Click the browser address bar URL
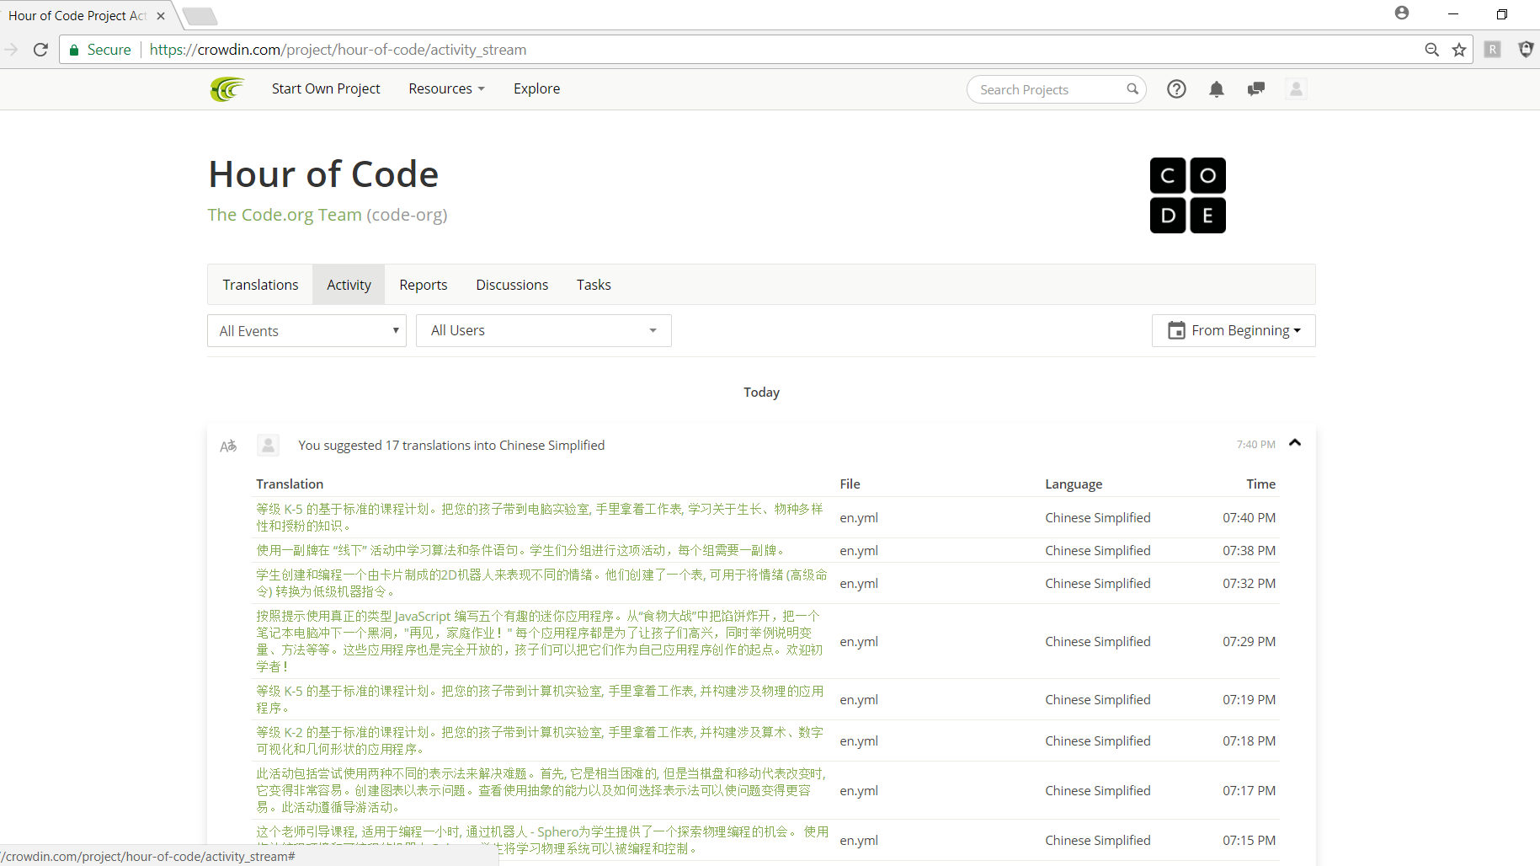 [338, 50]
